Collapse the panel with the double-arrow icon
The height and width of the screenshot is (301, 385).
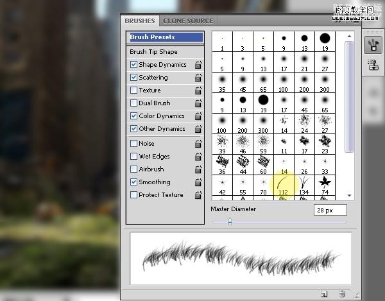339,22
